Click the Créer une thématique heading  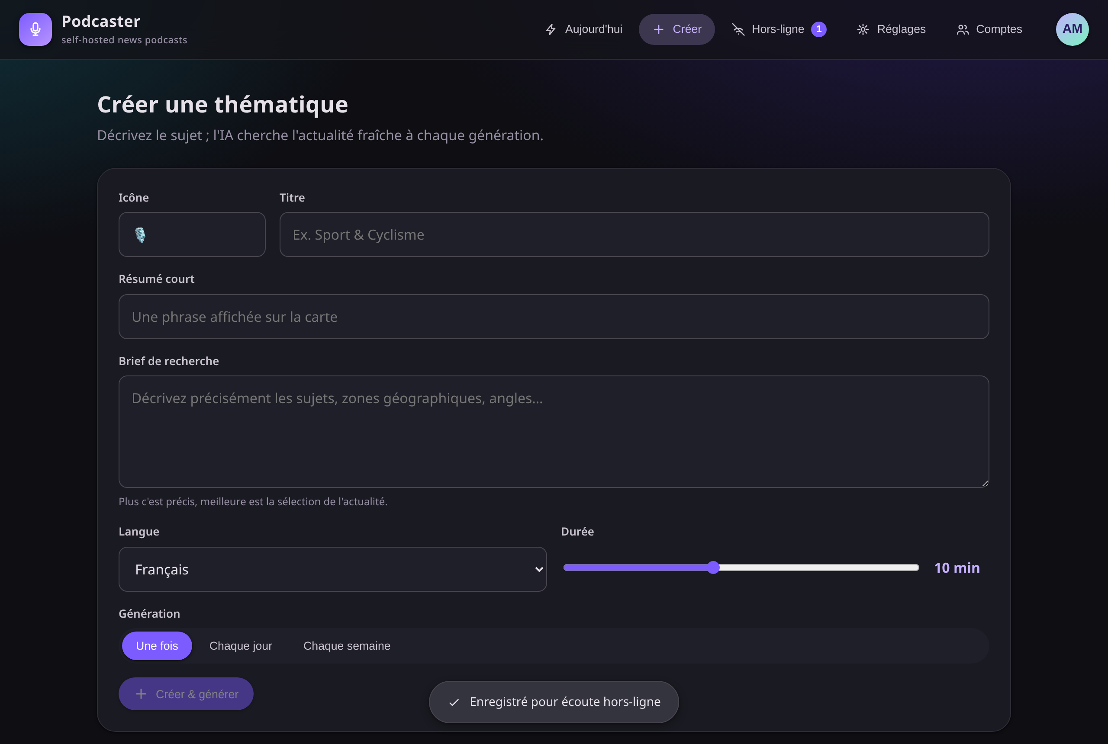pos(222,104)
